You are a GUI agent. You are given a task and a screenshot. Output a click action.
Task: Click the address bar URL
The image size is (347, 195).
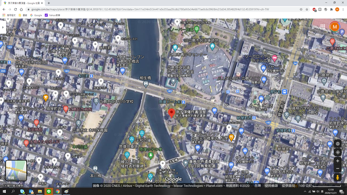pos(150,9)
